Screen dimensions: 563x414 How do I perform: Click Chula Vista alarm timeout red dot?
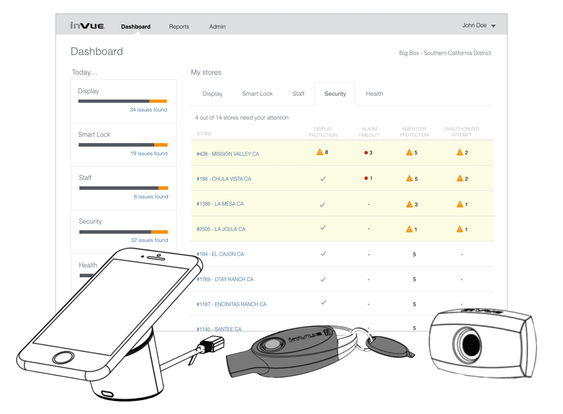(366, 178)
